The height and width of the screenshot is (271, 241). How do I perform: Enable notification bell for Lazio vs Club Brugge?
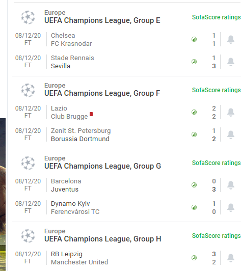click(x=231, y=113)
